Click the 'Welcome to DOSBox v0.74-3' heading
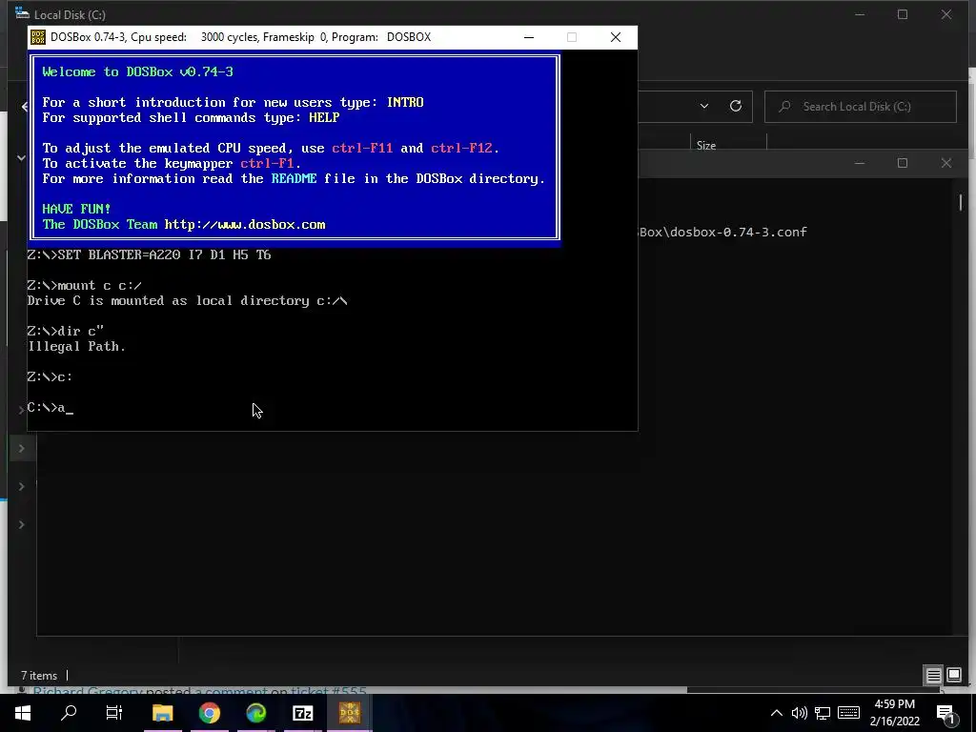This screenshot has width=976, height=732. click(x=137, y=71)
